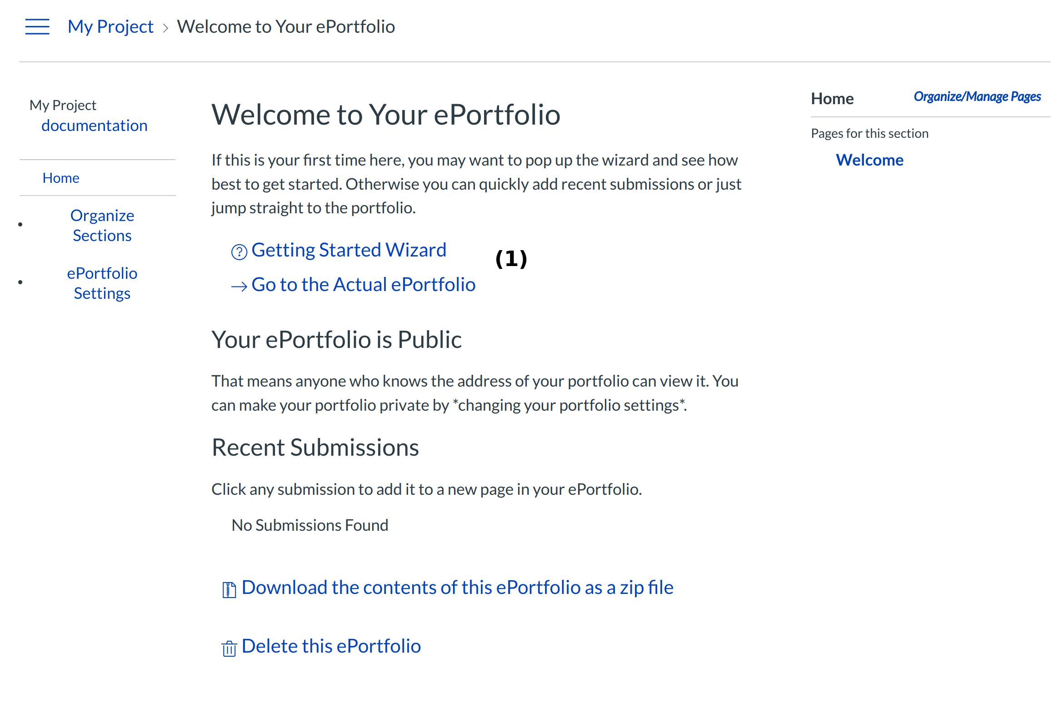Open the Welcome page link

(869, 160)
